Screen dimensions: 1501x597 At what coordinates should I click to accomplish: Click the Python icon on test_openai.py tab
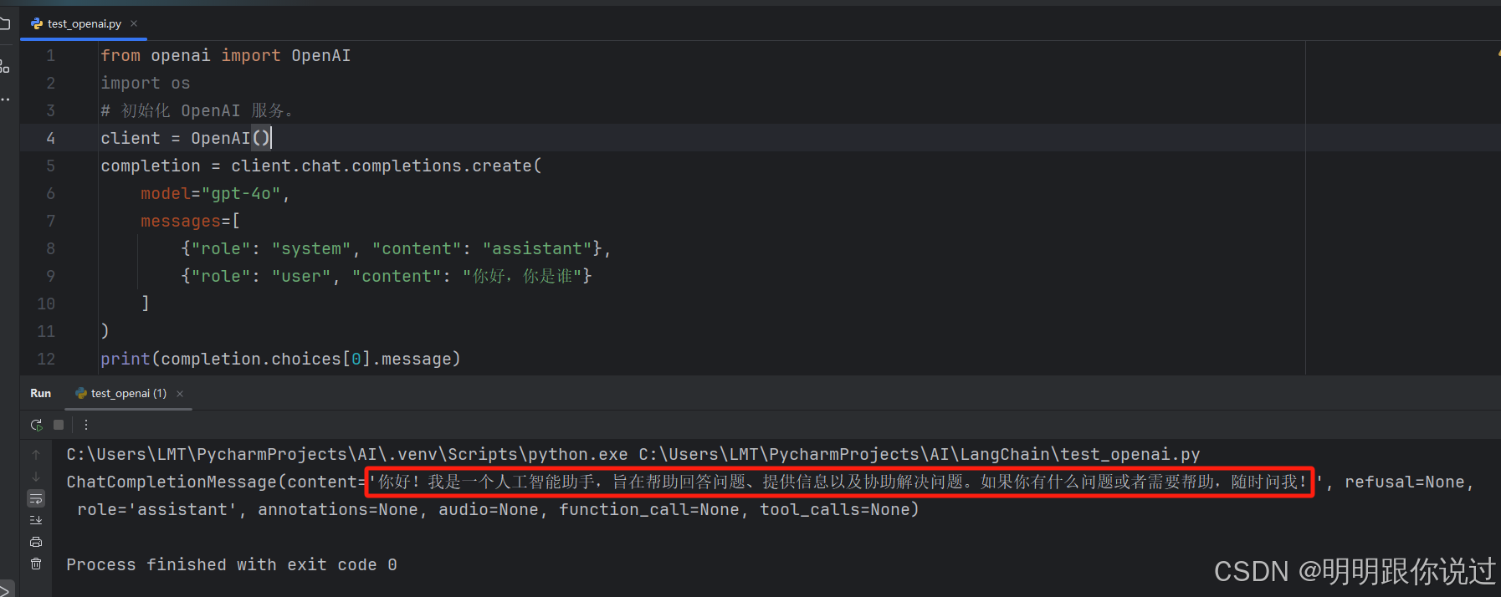37,23
